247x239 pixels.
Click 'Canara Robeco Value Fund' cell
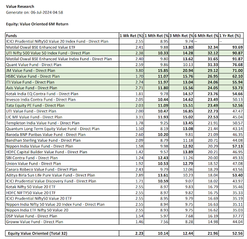[x=62, y=170]
